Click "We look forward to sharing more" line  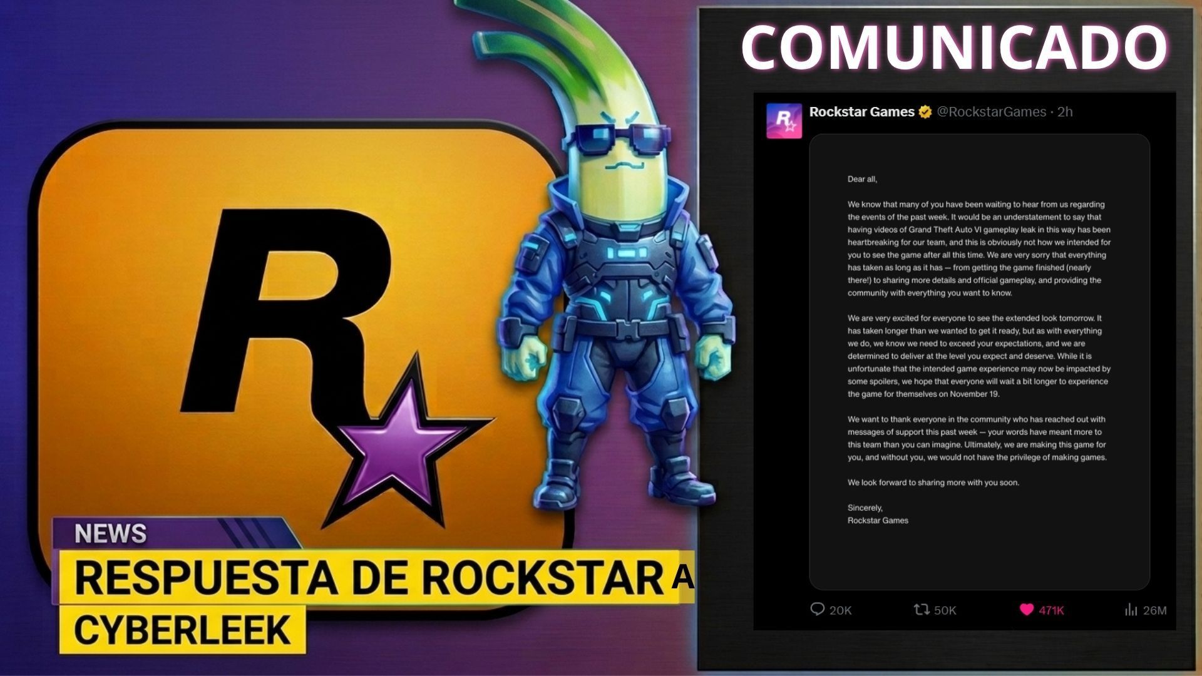(x=933, y=483)
